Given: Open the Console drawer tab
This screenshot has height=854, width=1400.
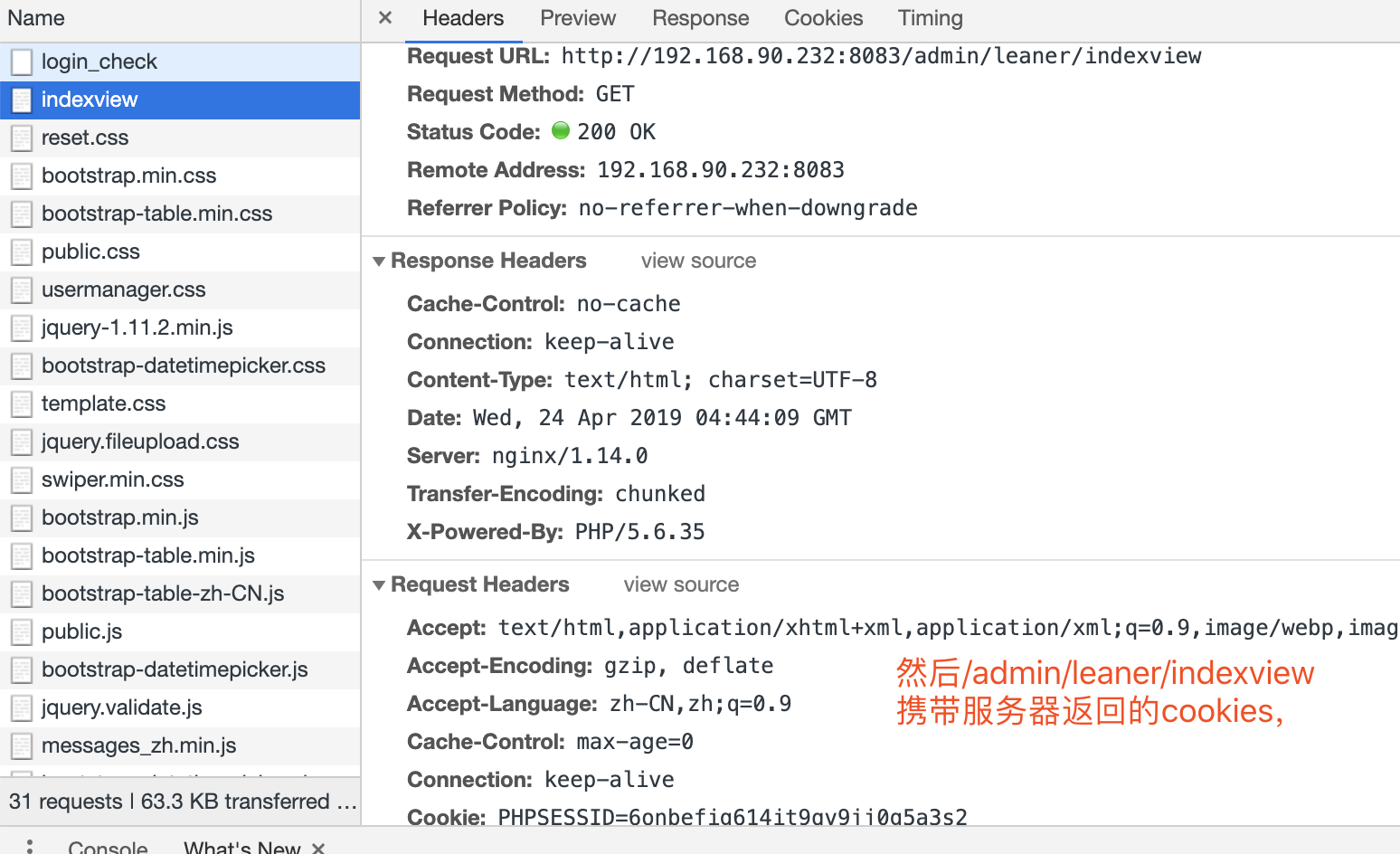Looking at the screenshot, I should point(108,847).
